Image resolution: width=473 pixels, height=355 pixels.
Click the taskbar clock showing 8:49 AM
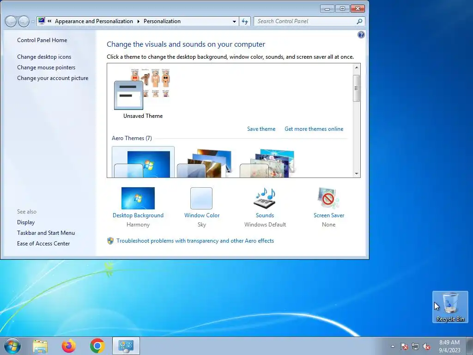[449, 346]
